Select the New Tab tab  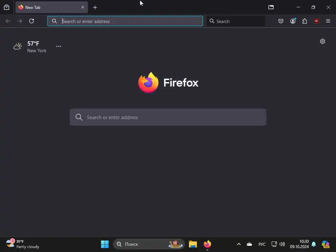[52, 7]
